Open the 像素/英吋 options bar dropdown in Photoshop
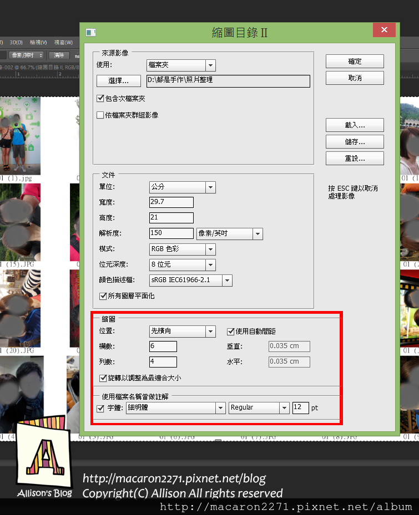This screenshot has width=419, height=515. click(26, 55)
